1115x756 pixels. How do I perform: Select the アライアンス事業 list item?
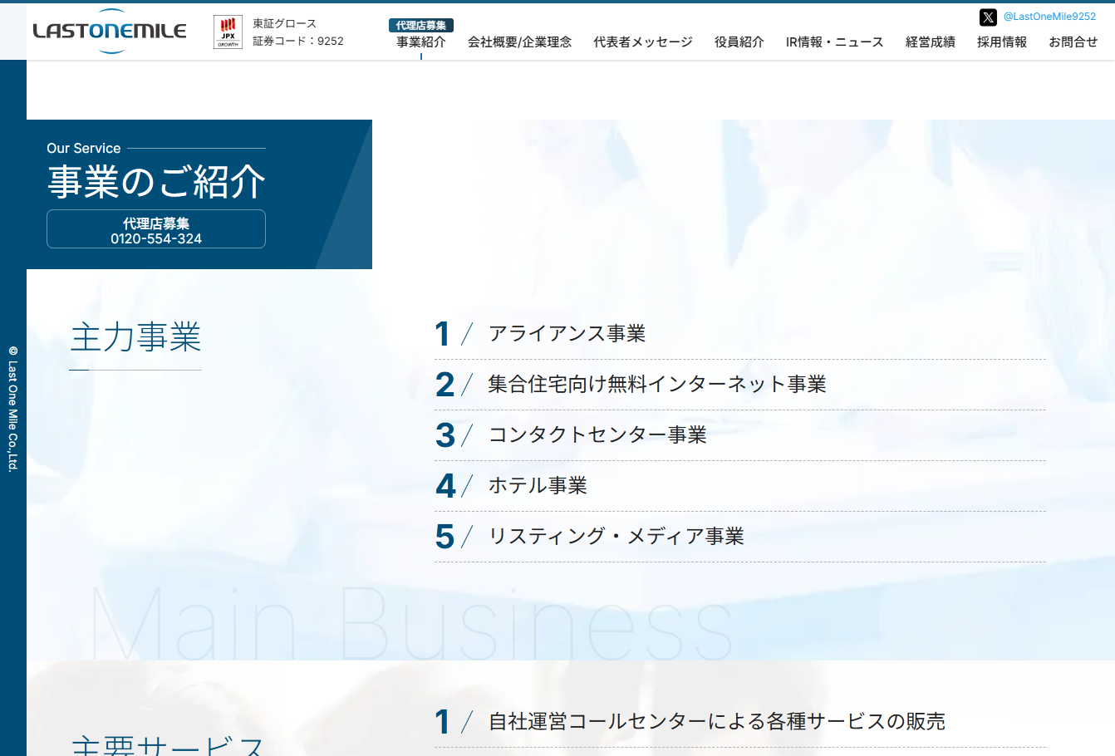568,334
